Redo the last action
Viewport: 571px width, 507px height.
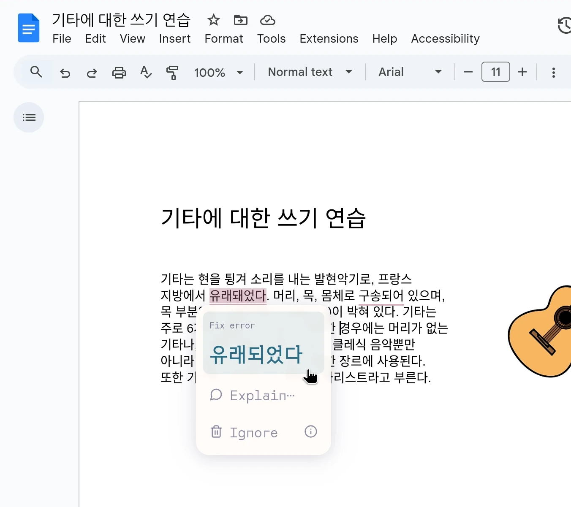(92, 72)
